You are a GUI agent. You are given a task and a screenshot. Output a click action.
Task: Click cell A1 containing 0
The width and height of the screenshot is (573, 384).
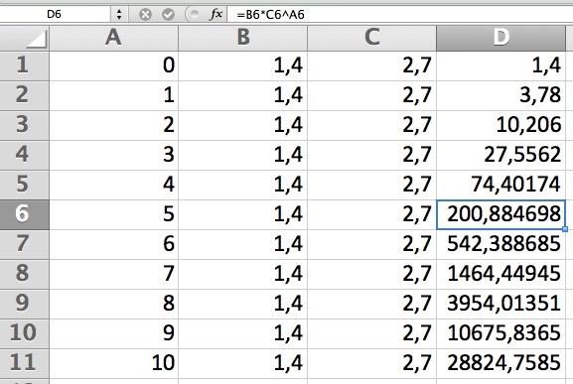click(113, 65)
